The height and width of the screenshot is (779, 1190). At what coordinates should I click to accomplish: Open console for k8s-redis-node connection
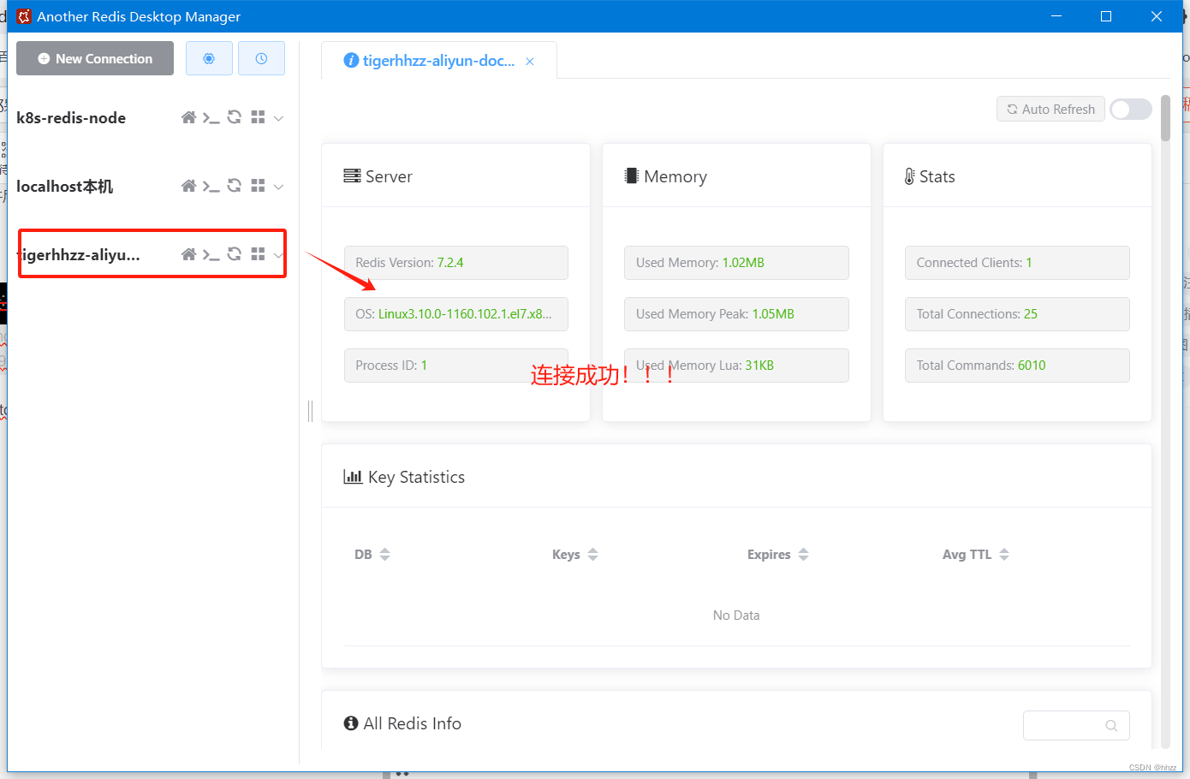pos(211,117)
